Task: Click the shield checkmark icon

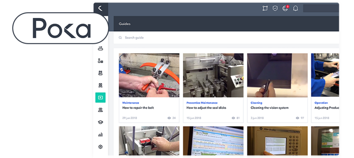Action: (x=275, y=8)
